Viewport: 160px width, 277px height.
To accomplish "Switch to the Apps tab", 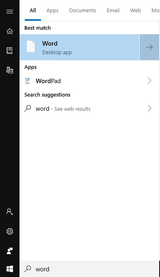I will click(x=52, y=11).
